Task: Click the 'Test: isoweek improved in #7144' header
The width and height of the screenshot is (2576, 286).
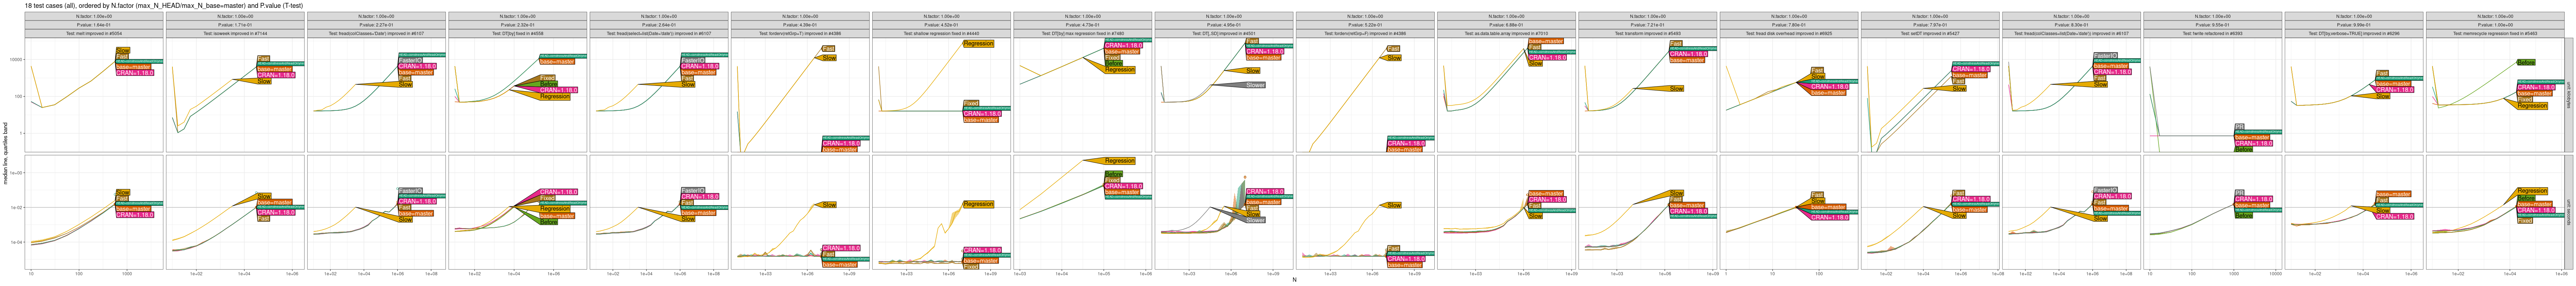Action: point(236,33)
